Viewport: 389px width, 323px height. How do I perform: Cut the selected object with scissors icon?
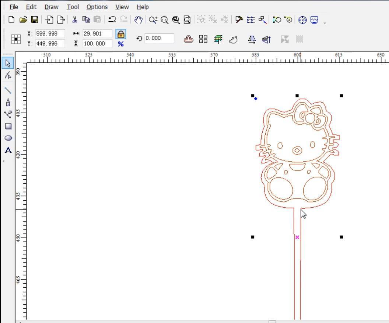pos(74,20)
